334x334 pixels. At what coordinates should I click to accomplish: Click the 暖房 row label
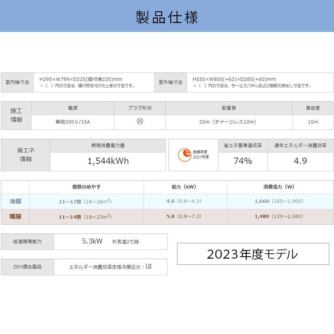(15, 217)
